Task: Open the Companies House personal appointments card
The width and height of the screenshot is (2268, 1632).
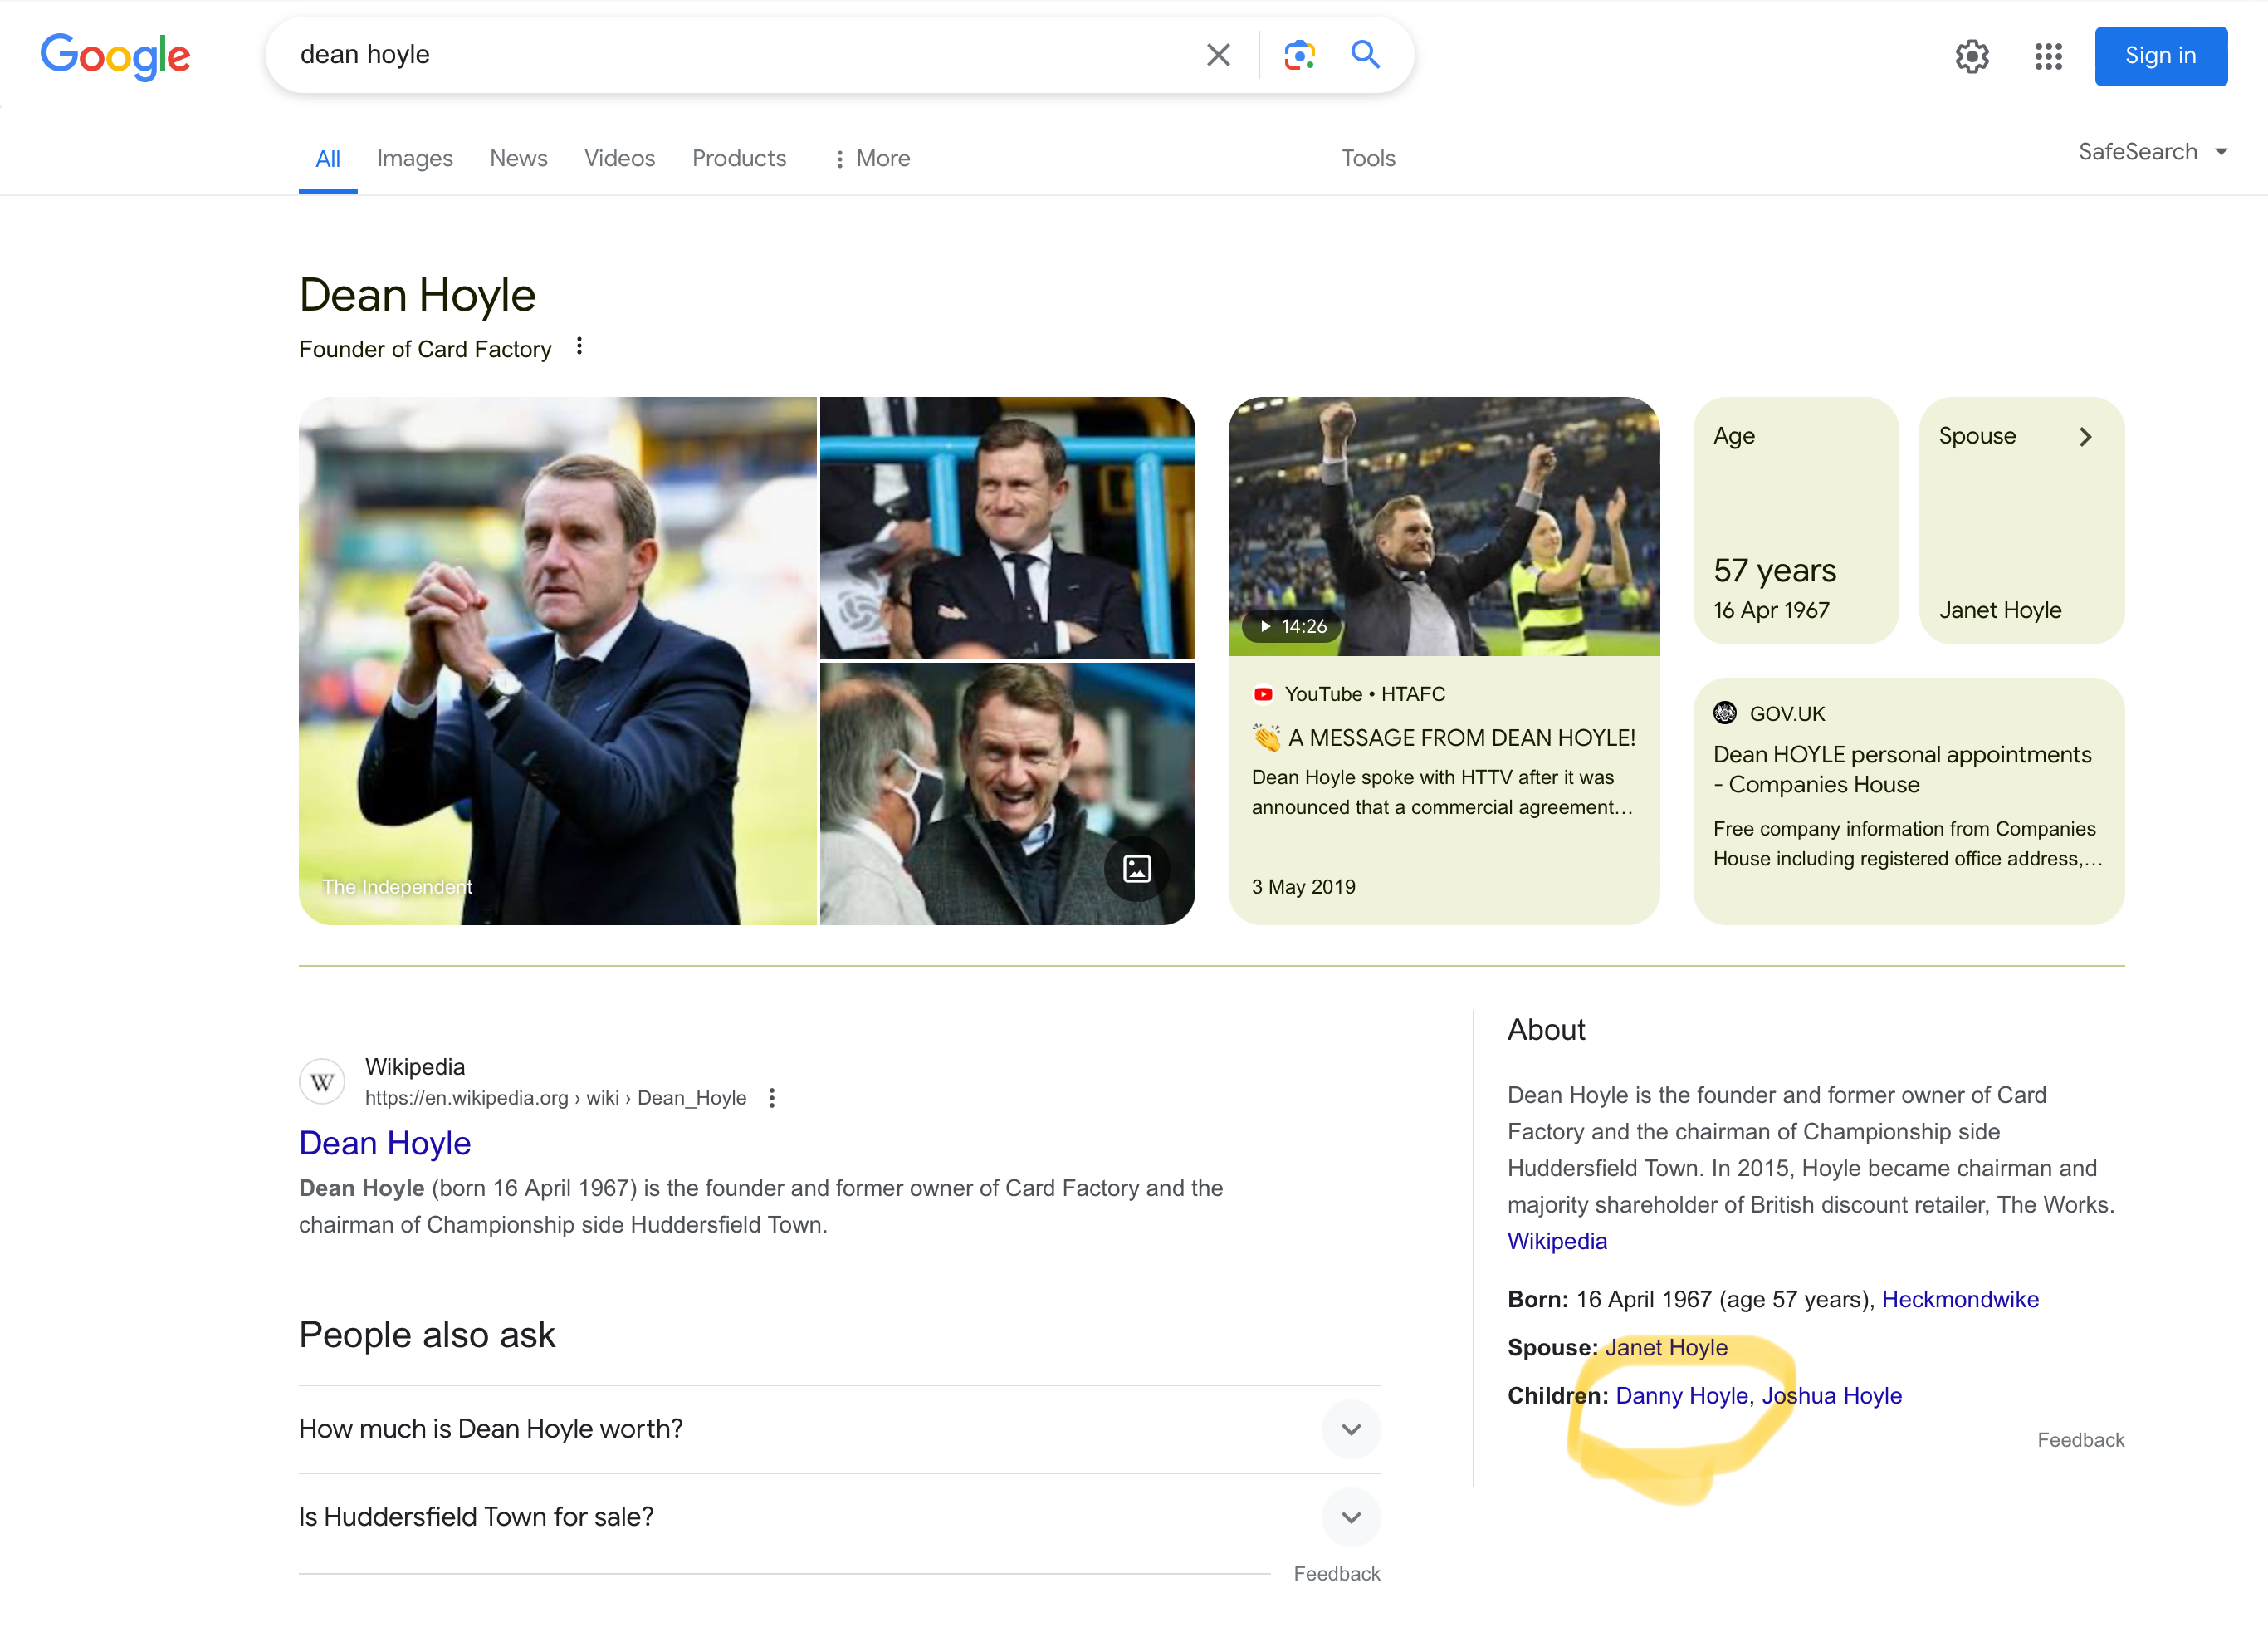Action: (1908, 801)
